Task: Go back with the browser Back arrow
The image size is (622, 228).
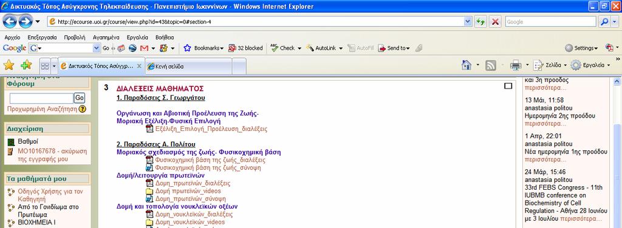Action: tap(10, 21)
